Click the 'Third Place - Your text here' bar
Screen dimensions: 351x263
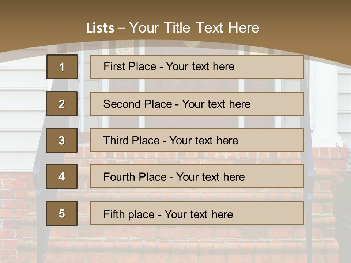(x=197, y=140)
